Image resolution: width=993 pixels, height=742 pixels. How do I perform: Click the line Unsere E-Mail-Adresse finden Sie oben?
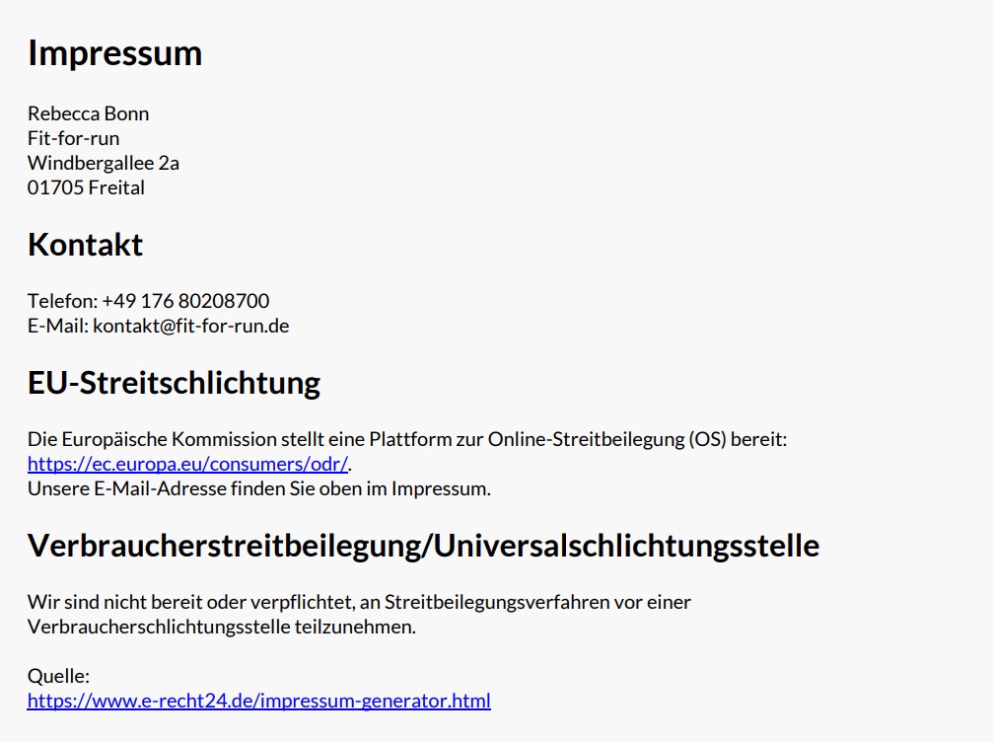pyautogui.click(x=259, y=488)
